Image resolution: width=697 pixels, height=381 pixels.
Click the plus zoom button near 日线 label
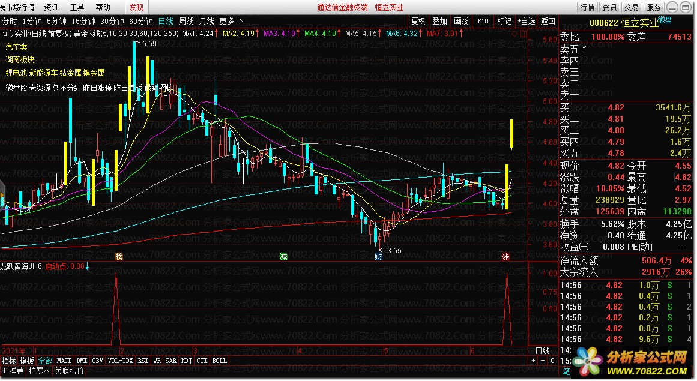[x=534, y=361]
